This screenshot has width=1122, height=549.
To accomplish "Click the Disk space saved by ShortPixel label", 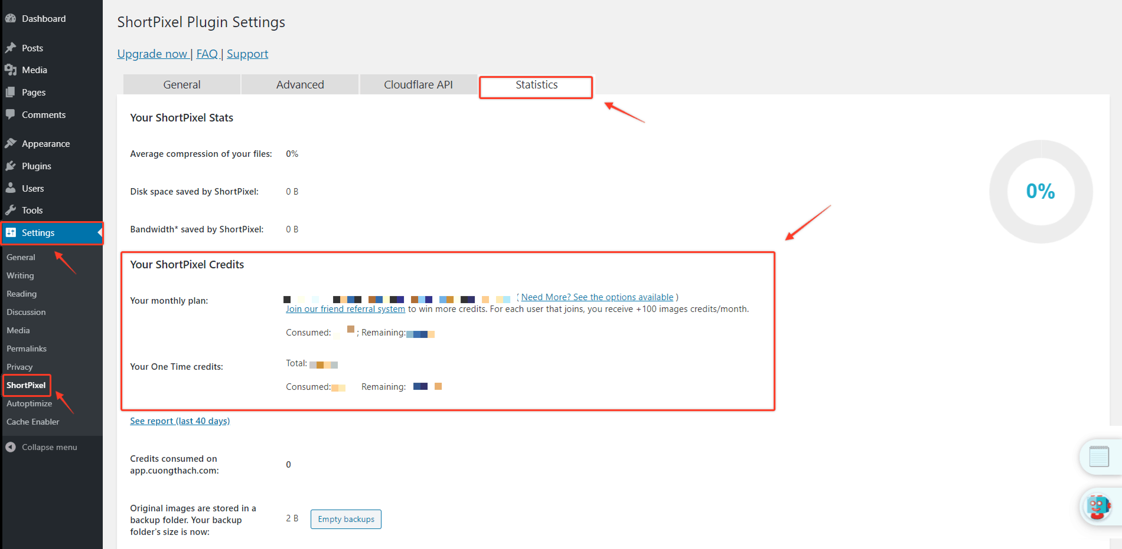I will [x=194, y=192].
